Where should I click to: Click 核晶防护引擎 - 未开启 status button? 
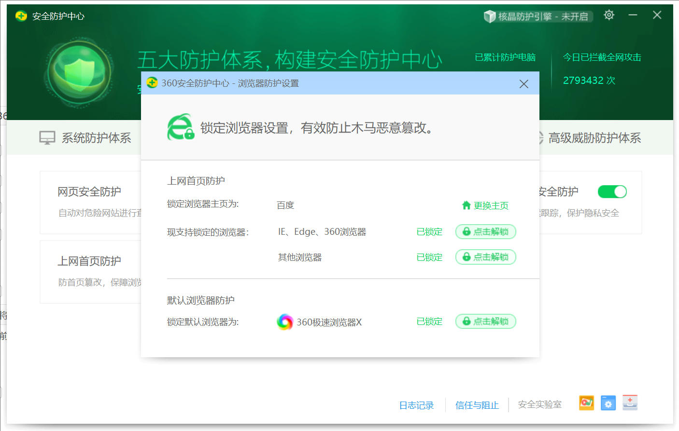[x=538, y=16]
